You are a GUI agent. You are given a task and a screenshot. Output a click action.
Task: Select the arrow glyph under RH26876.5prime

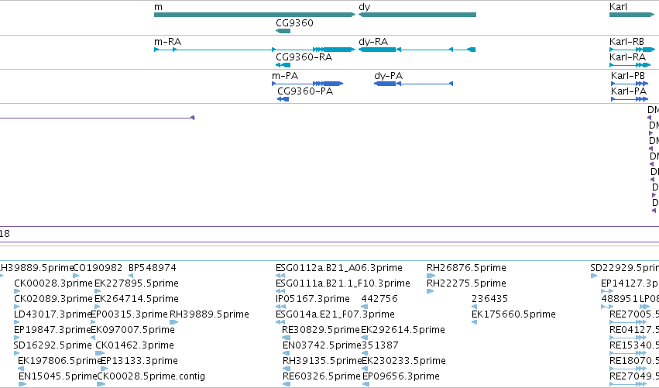click(431, 276)
